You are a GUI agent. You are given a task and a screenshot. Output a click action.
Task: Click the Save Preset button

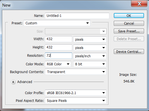pyautogui.click(x=129, y=31)
